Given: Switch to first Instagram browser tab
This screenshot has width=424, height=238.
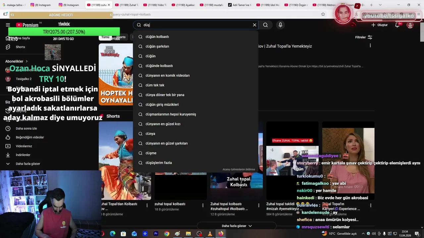Looking at the screenshot, I should tap(42, 5).
